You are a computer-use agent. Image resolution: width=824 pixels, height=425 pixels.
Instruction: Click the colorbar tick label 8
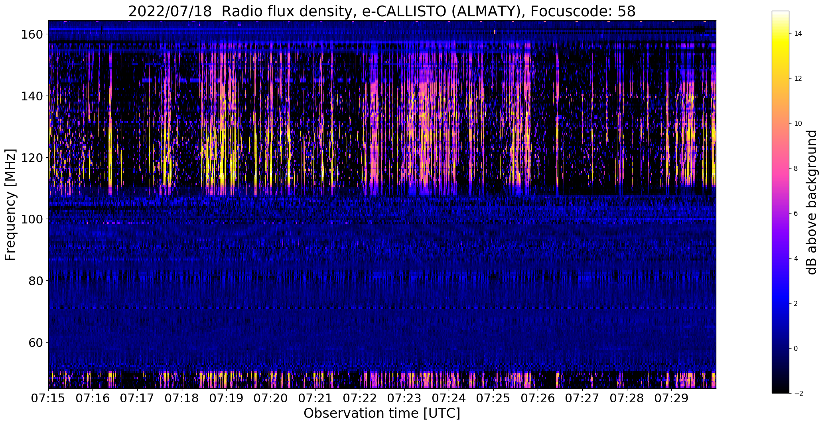pyautogui.click(x=796, y=168)
